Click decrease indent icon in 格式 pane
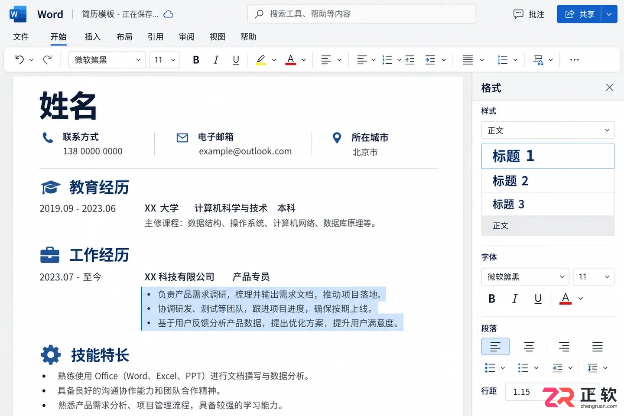The width and height of the screenshot is (624, 416). pyautogui.click(x=557, y=368)
